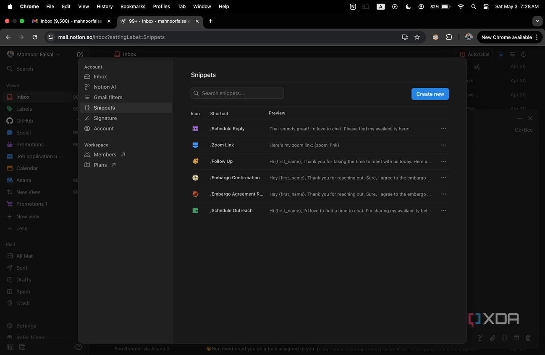The width and height of the screenshot is (545, 355).
Task: Open the Account settings section
Action: (x=126, y=129)
